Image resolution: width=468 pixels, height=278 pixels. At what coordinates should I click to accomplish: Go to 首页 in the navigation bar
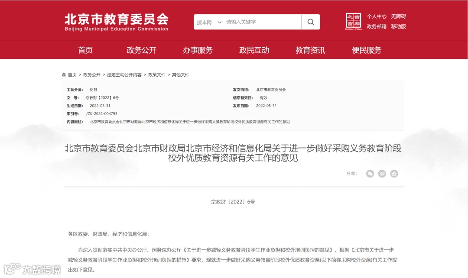[x=85, y=50]
